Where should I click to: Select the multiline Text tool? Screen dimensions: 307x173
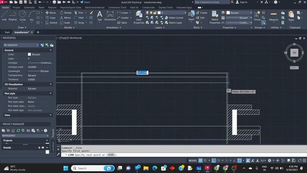click(x=100, y=16)
